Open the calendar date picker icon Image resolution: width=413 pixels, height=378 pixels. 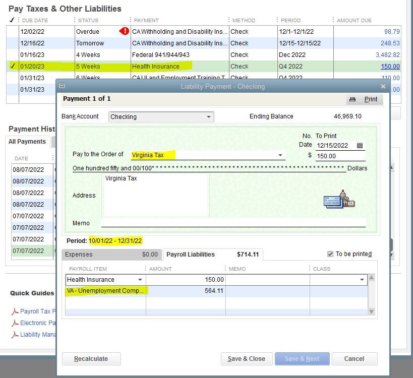pyautogui.click(x=360, y=146)
